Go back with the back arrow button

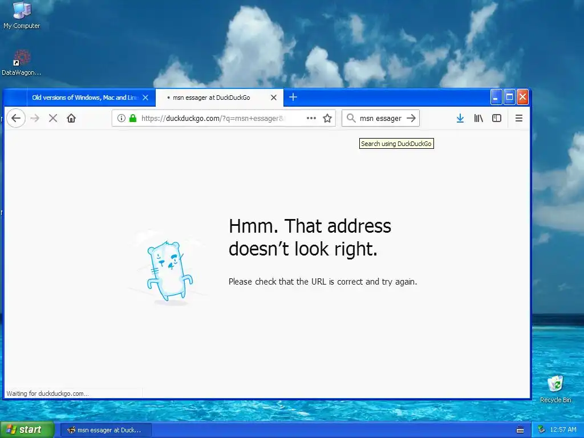pyautogui.click(x=16, y=119)
